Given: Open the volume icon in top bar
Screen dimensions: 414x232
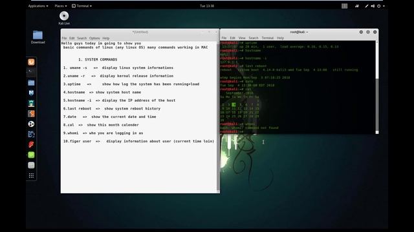Looking at the screenshot, I should point(373,6).
